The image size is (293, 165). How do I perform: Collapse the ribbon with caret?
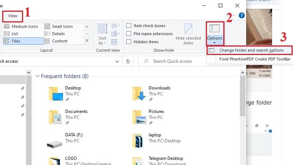pos(234,15)
